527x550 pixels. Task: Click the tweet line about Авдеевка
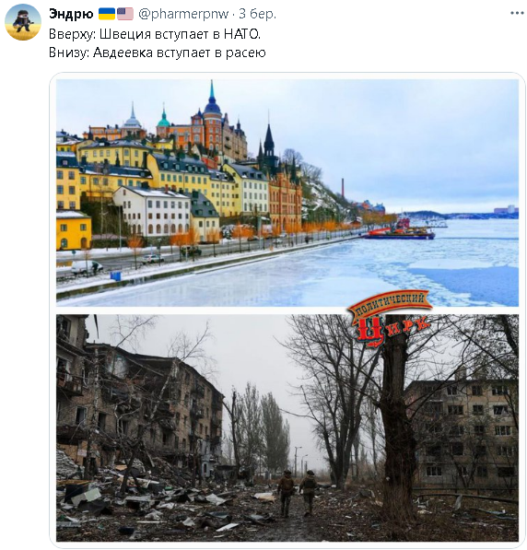[x=158, y=53]
